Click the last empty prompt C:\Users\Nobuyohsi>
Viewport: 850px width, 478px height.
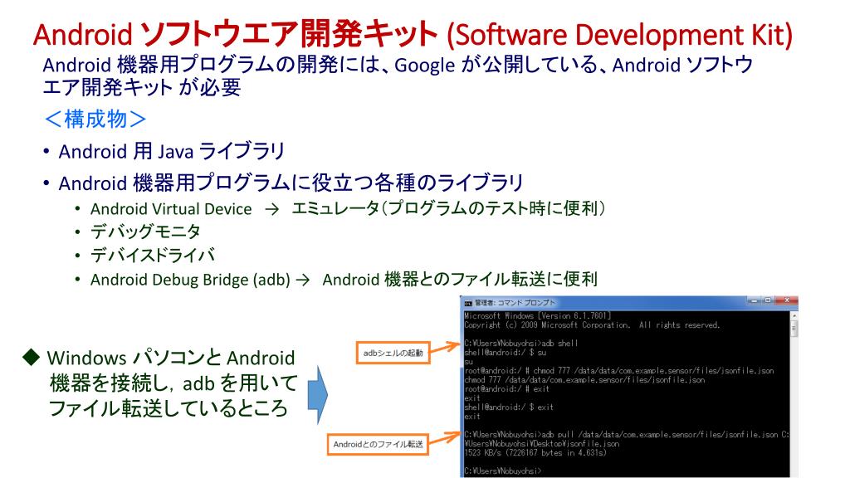click(x=502, y=471)
